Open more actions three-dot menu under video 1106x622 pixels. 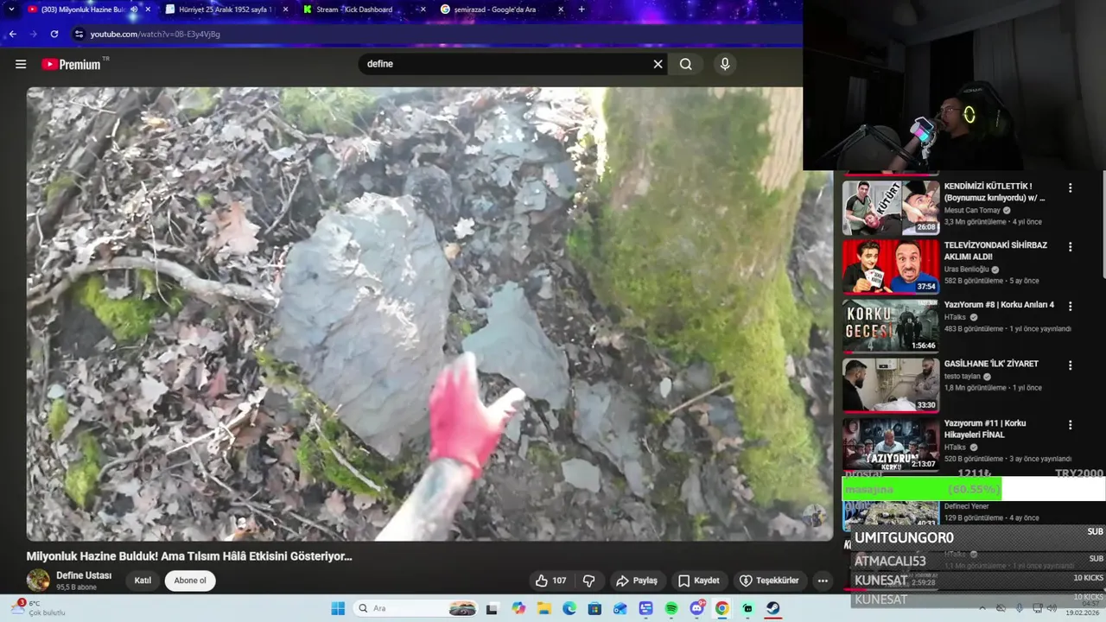click(823, 581)
